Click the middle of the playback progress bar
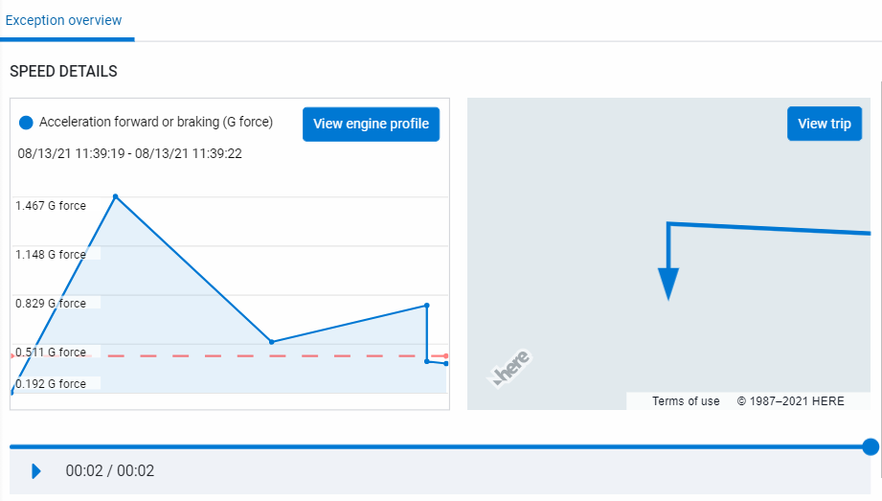882x501 pixels. point(441,446)
